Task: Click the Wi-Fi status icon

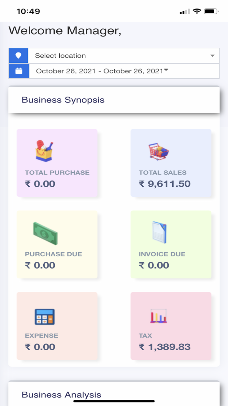Action: point(197,11)
